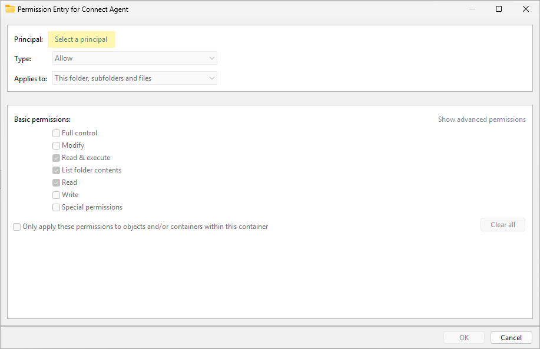The width and height of the screenshot is (540, 349).
Task: Maximize the Permission Entry window
Action: coord(499,9)
